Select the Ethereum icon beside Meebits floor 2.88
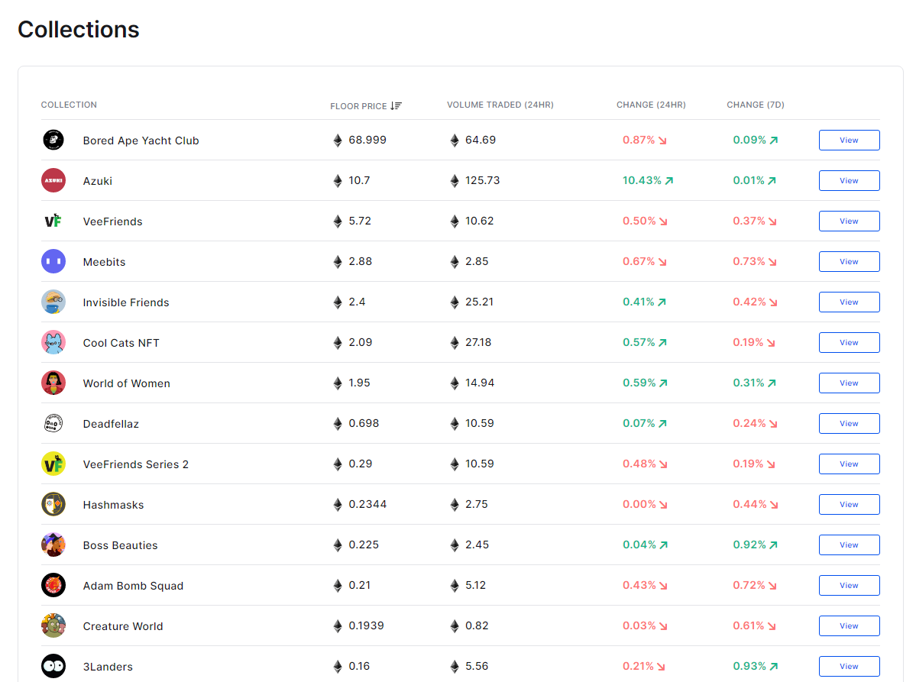The width and height of the screenshot is (916, 682). (x=338, y=262)
